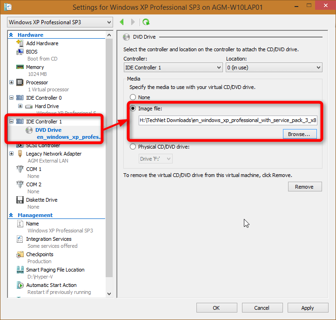Click the BIOS icon
Viewport: 336px width, 320px height.
pyautogui.click(x=20, y=52)
